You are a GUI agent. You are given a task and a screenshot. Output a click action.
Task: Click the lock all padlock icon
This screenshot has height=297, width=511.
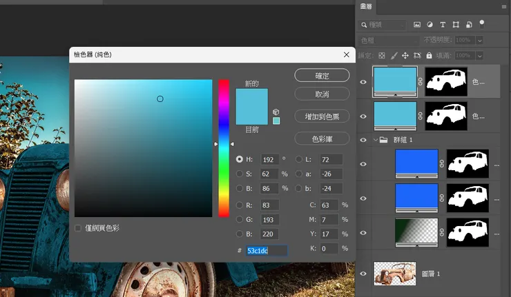pos(429,55)
